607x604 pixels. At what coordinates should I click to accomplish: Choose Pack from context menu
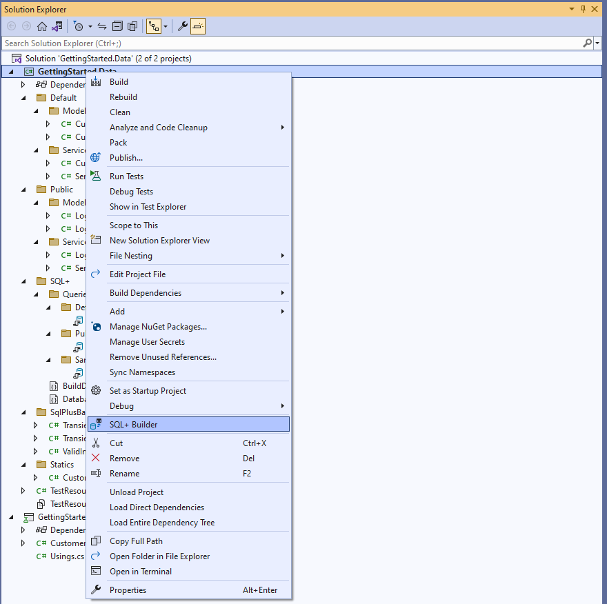coord(188,143)
